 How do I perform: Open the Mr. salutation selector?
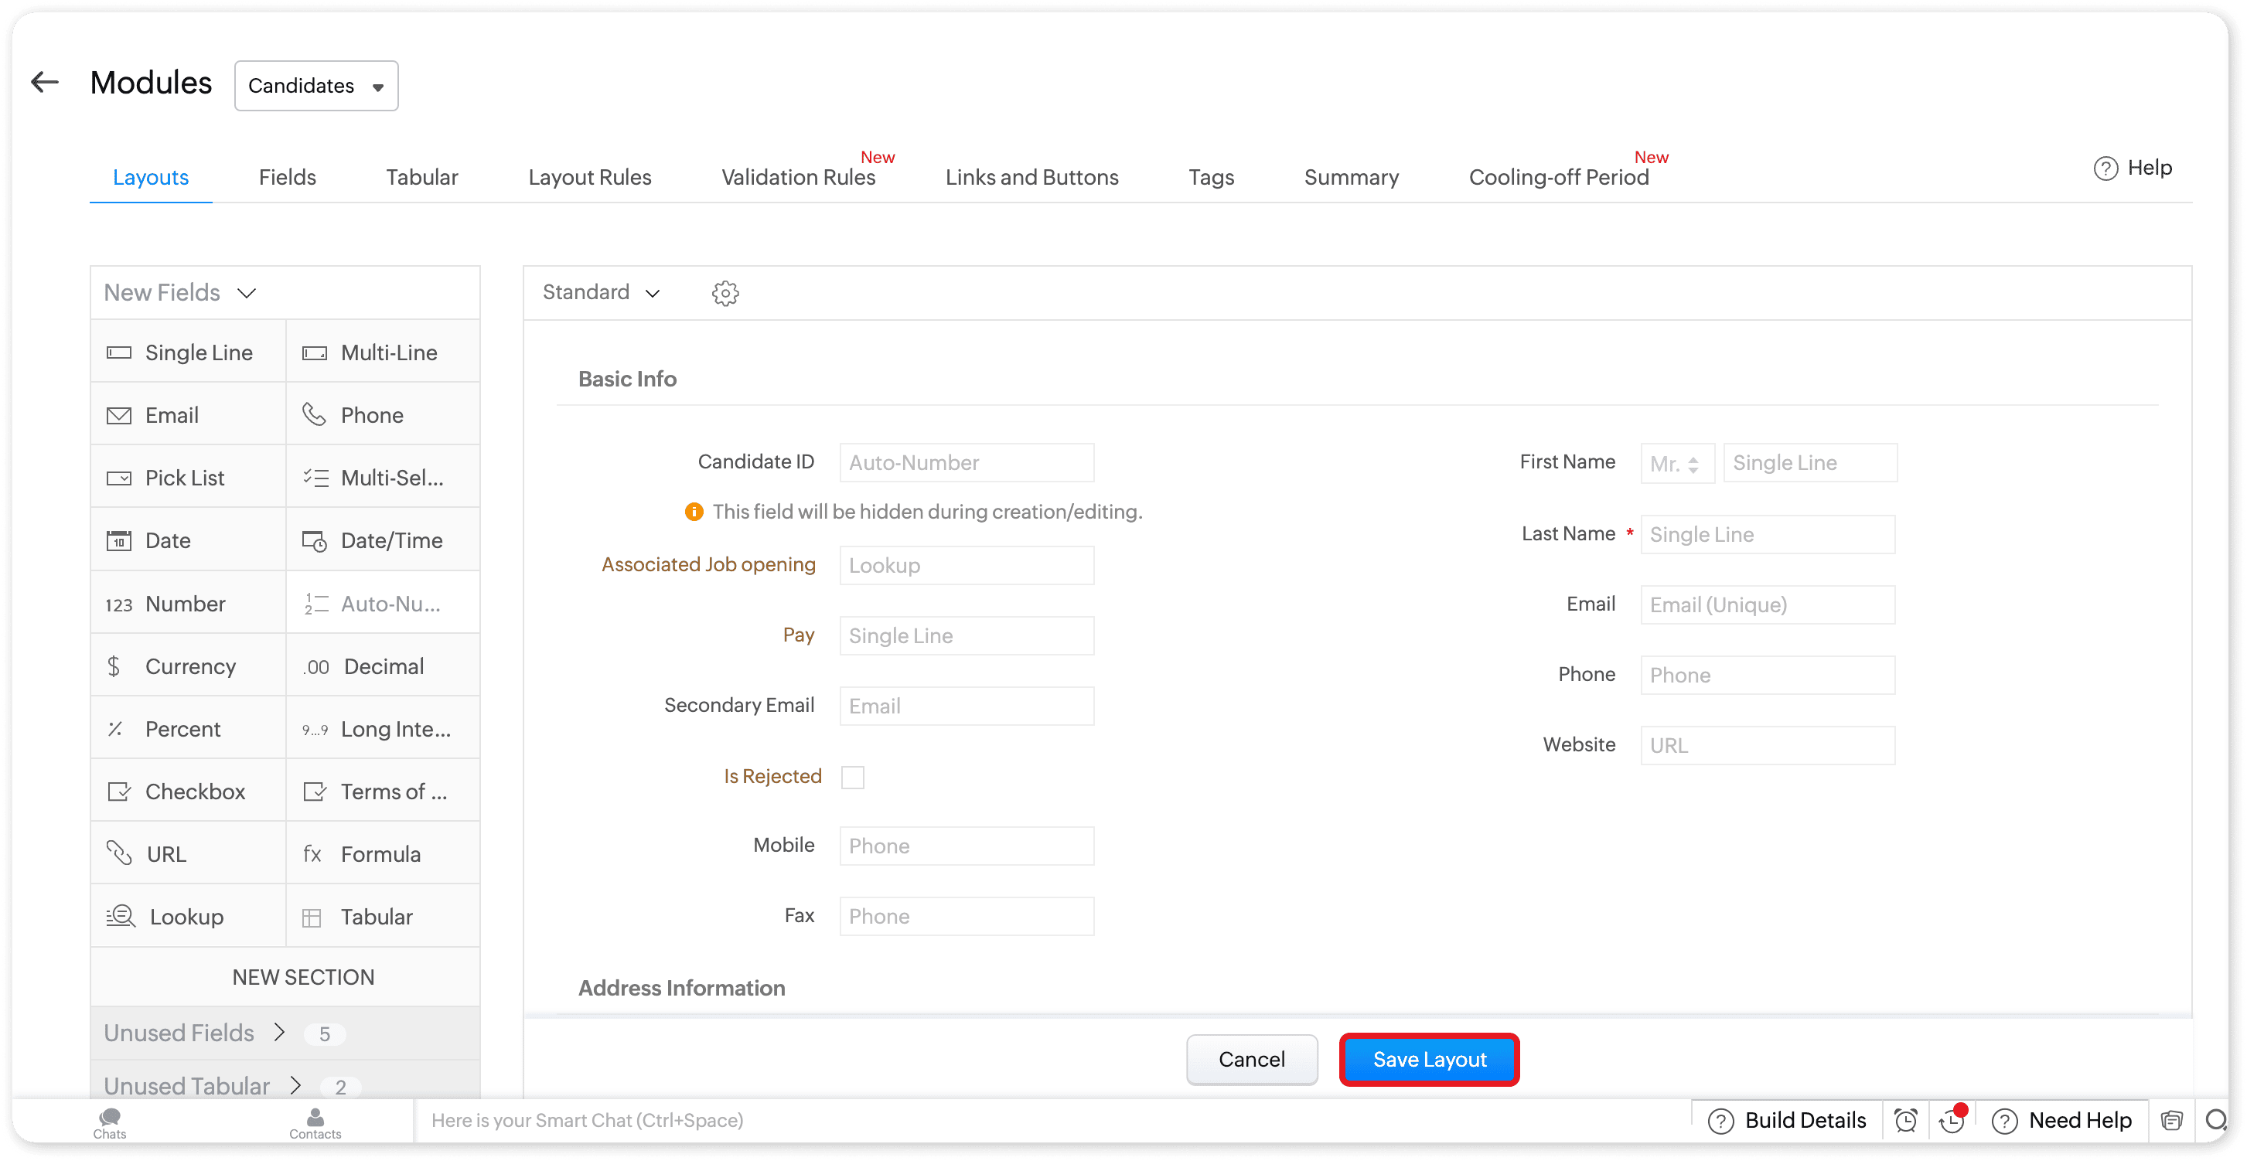click(x=1676, y=463)
